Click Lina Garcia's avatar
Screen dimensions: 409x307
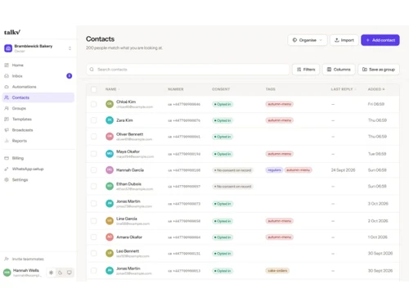[110, 221]
